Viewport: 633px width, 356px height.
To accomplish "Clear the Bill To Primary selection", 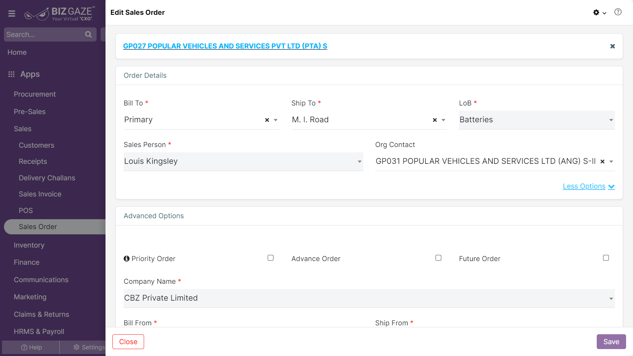I will coord(267,120).
